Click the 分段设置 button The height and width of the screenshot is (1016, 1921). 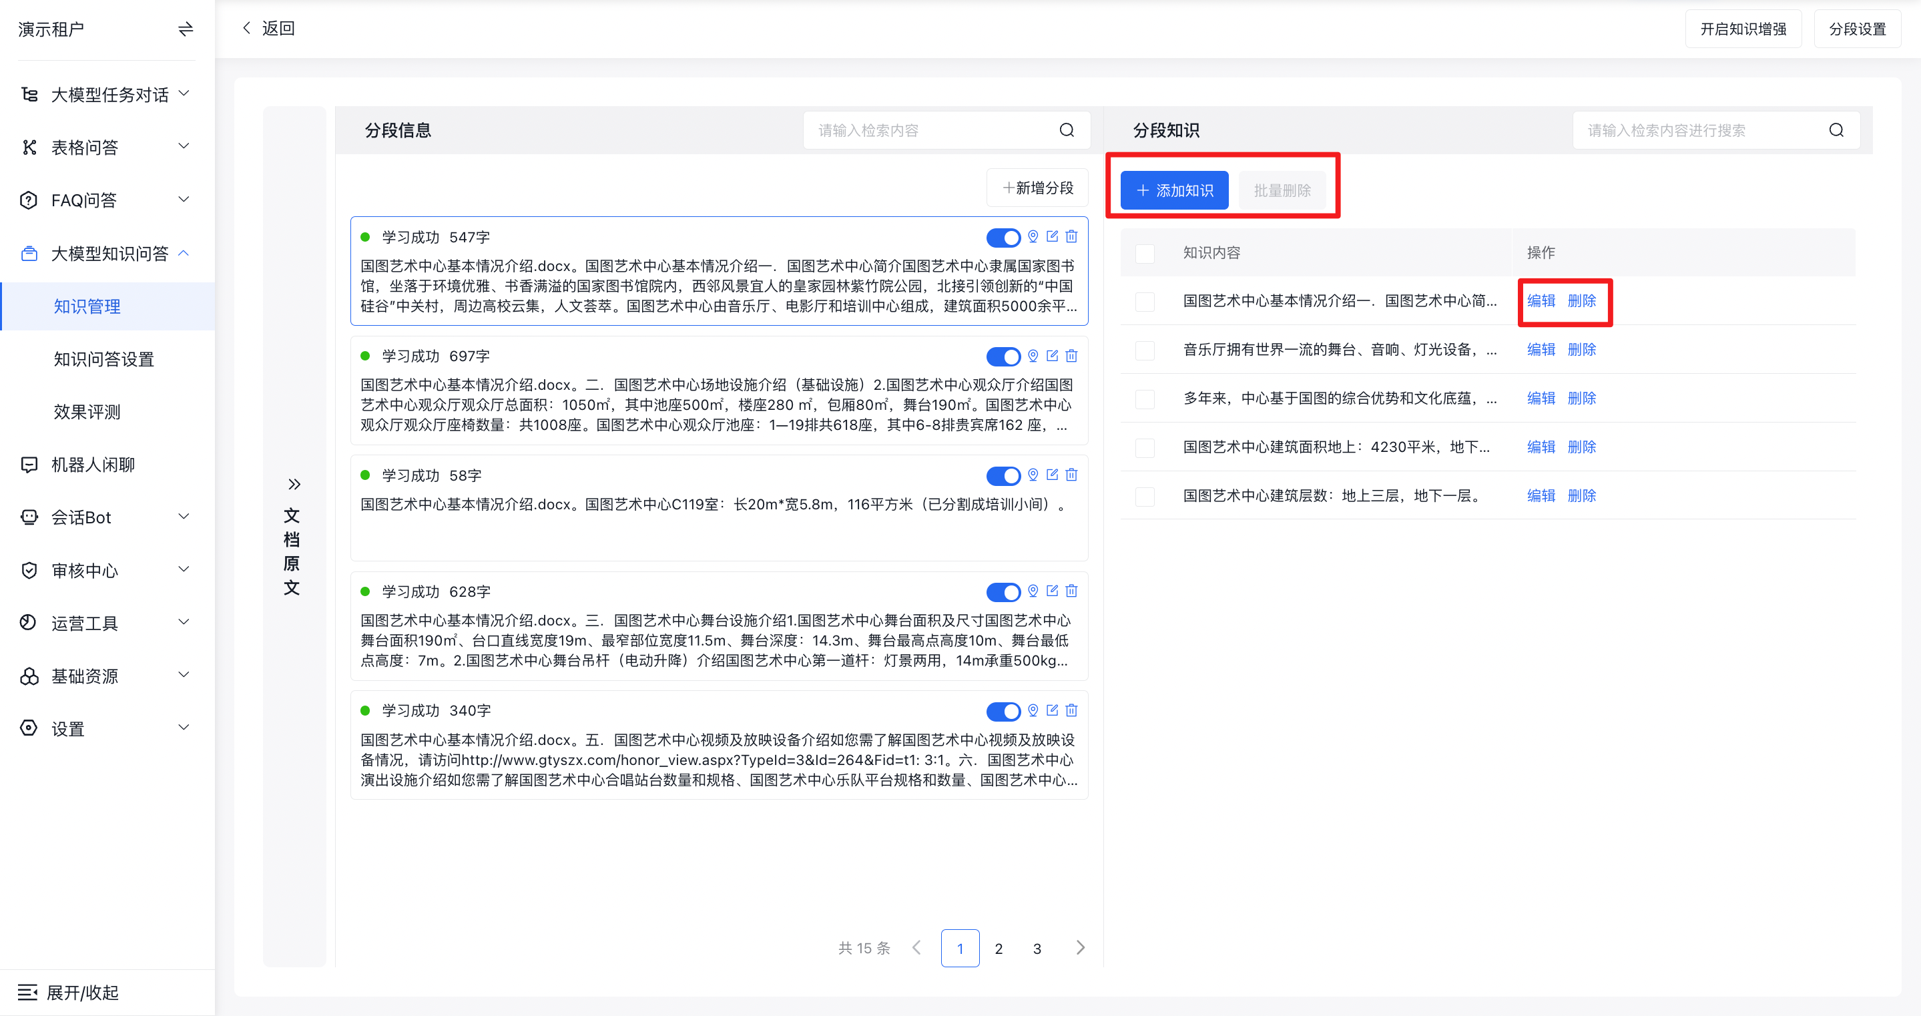(x=1857, y=29)
